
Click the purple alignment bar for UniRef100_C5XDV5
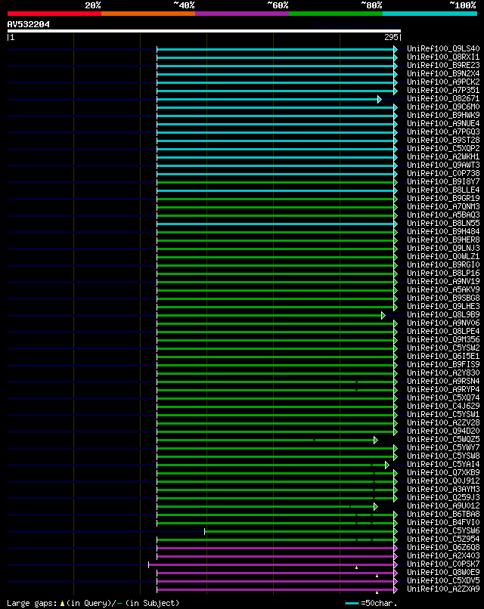[275, 582]
